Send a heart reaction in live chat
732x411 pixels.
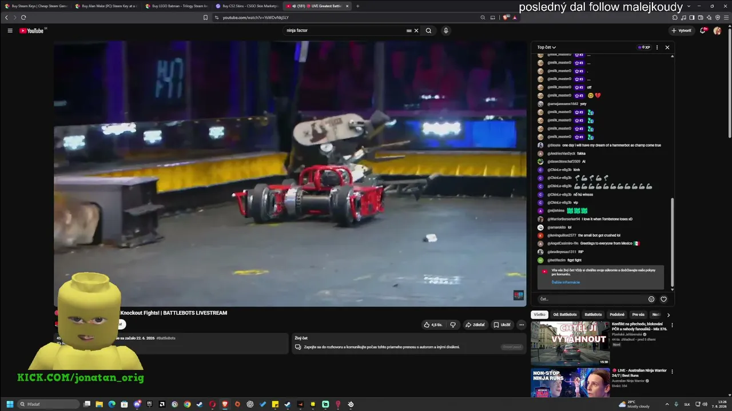click(663, 299)
